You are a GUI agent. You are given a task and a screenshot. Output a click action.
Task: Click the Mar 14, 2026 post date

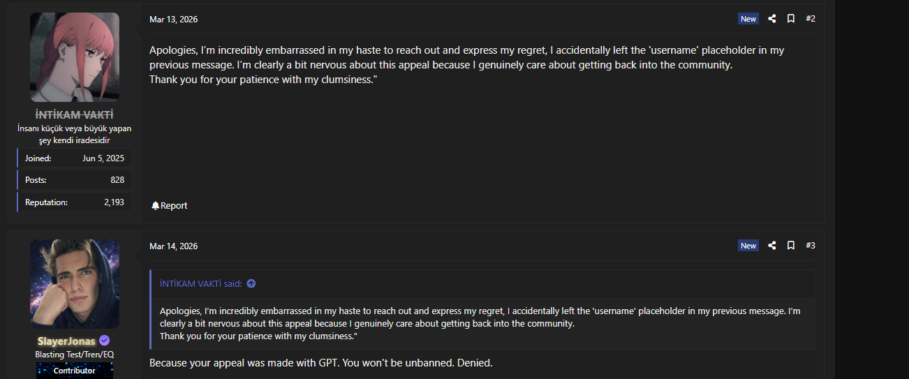click(x=173, y=246)
